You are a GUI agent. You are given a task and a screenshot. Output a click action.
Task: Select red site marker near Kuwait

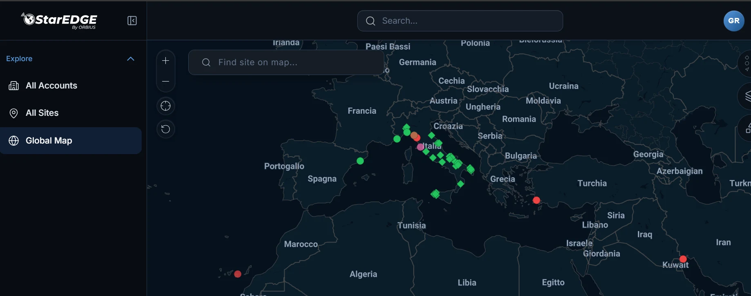(x=683, y=259)
